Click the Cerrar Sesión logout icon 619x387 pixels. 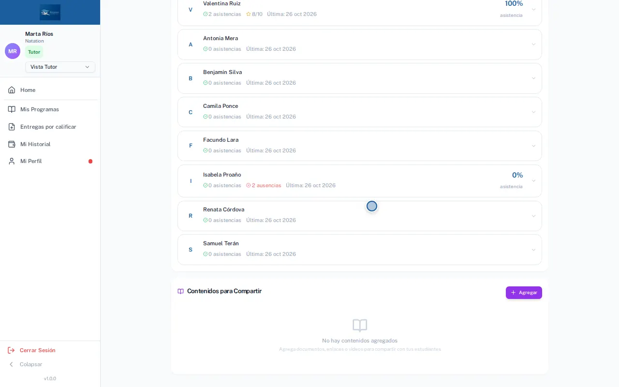coord(11,350)
